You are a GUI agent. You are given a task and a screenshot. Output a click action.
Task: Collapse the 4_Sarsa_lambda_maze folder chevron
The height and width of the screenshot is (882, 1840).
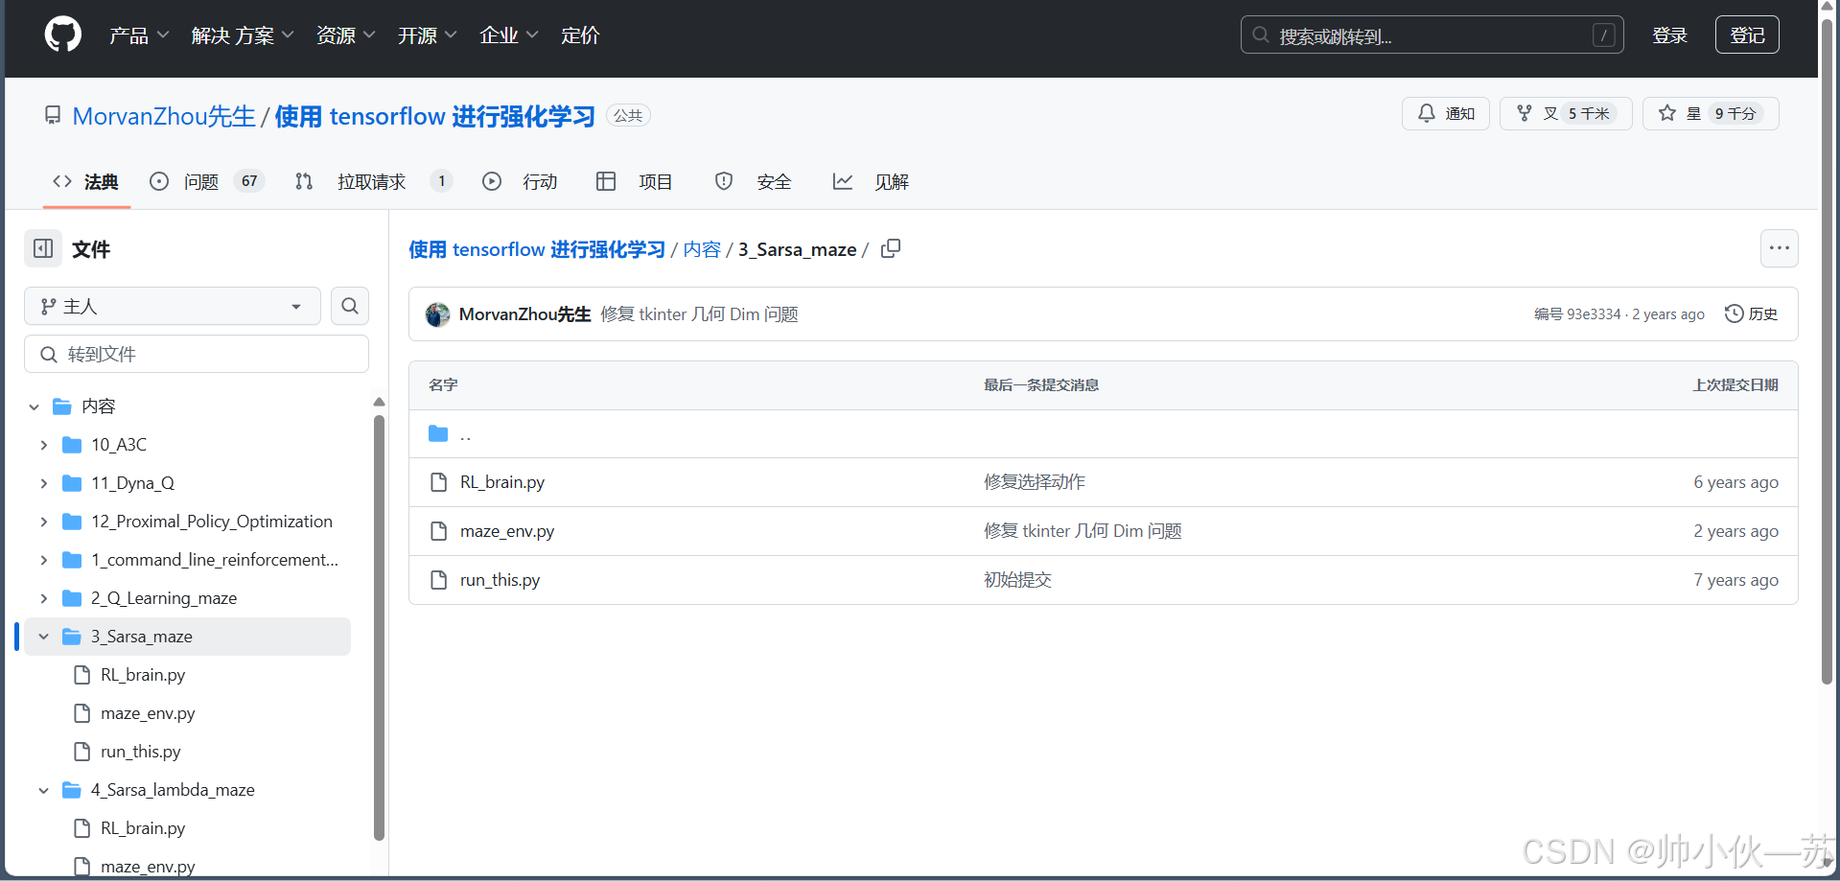(44, 790)
